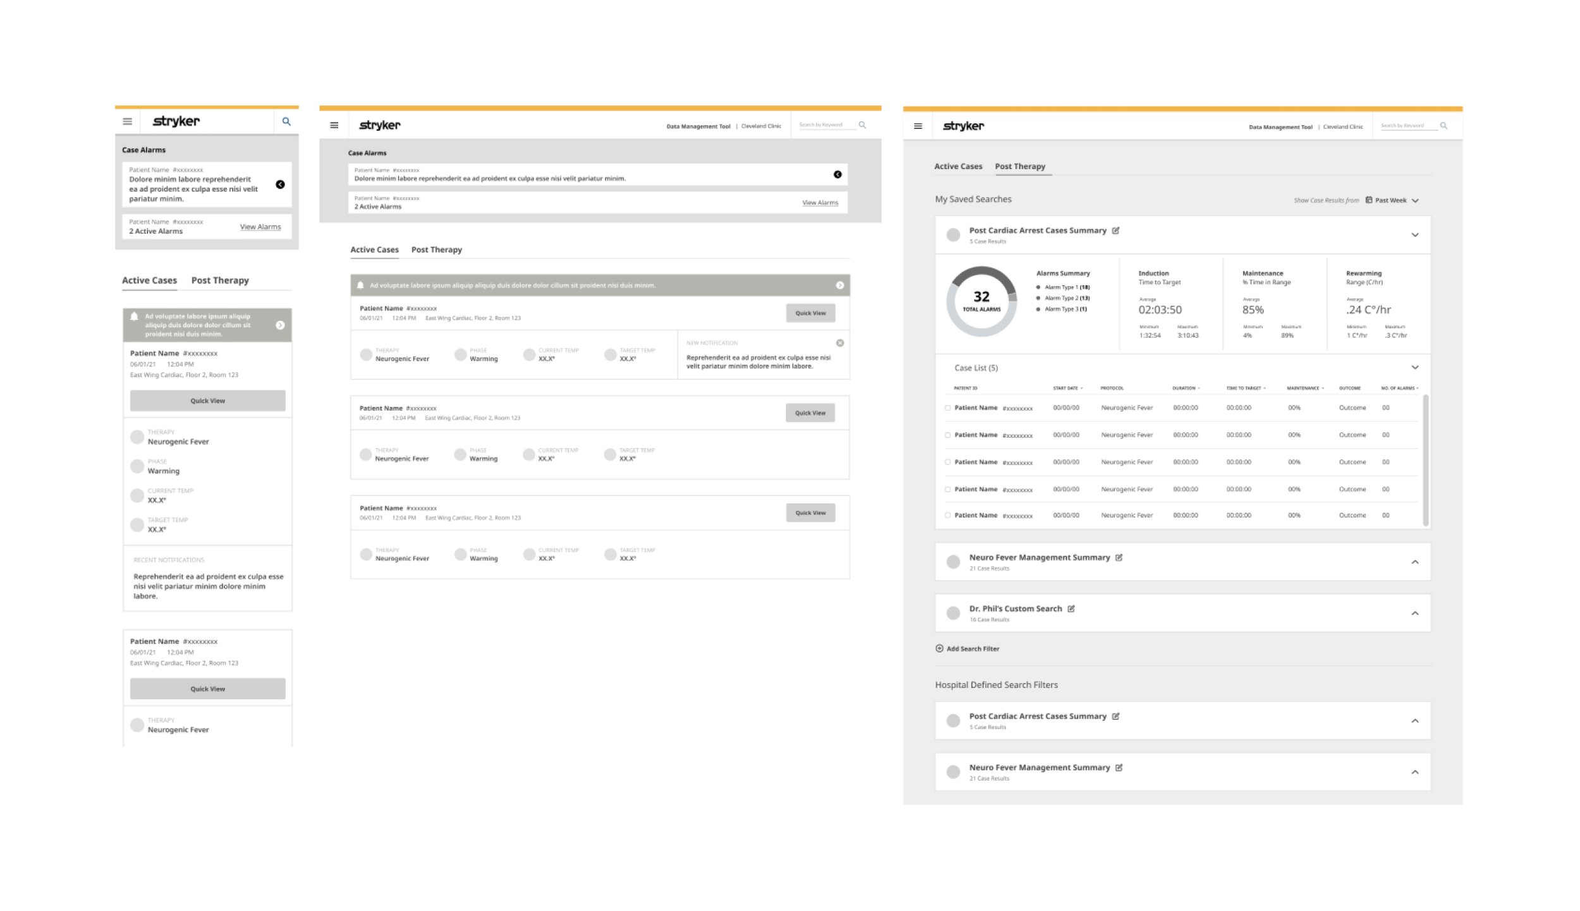Click Quick View on the first mobile patient card
Screen dimensions: 1580x911
tap(207, 401)
